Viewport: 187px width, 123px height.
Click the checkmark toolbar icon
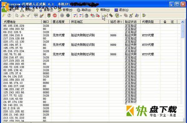click(28, 16)
